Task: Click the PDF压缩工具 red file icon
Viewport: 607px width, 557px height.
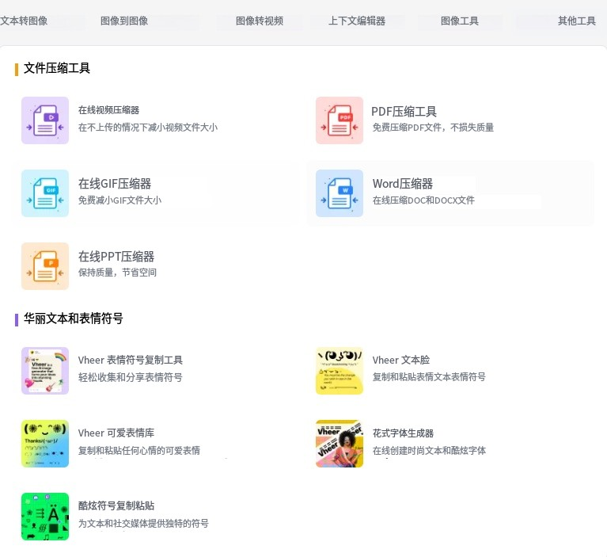Action: pos(339,120)
